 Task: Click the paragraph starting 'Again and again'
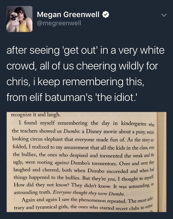84,204
